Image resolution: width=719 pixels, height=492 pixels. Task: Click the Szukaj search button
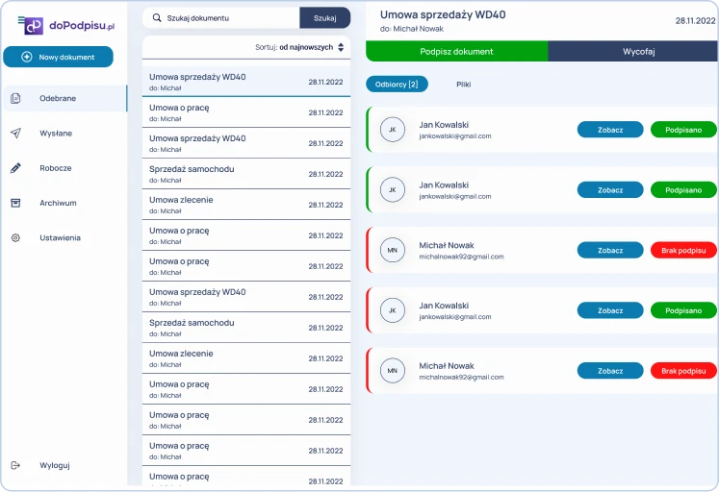[x=324, y=18]
